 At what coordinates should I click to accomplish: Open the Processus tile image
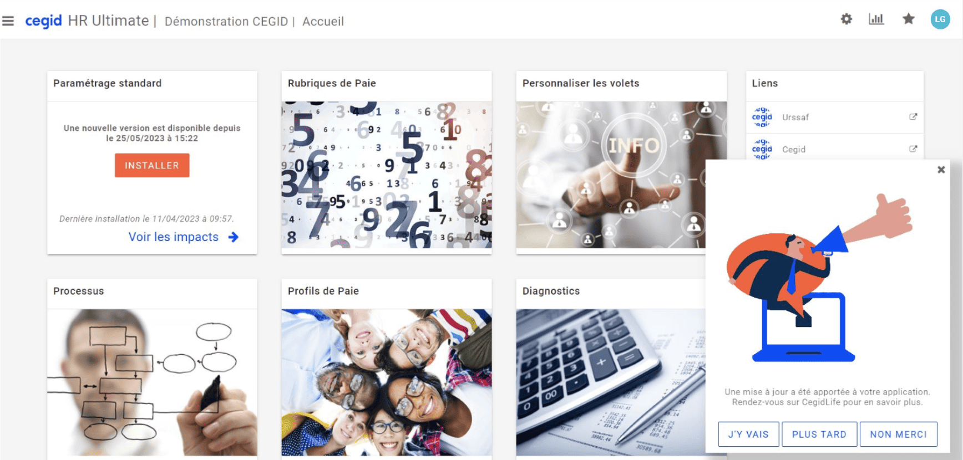pyautogui.click(x=152, y=382)
